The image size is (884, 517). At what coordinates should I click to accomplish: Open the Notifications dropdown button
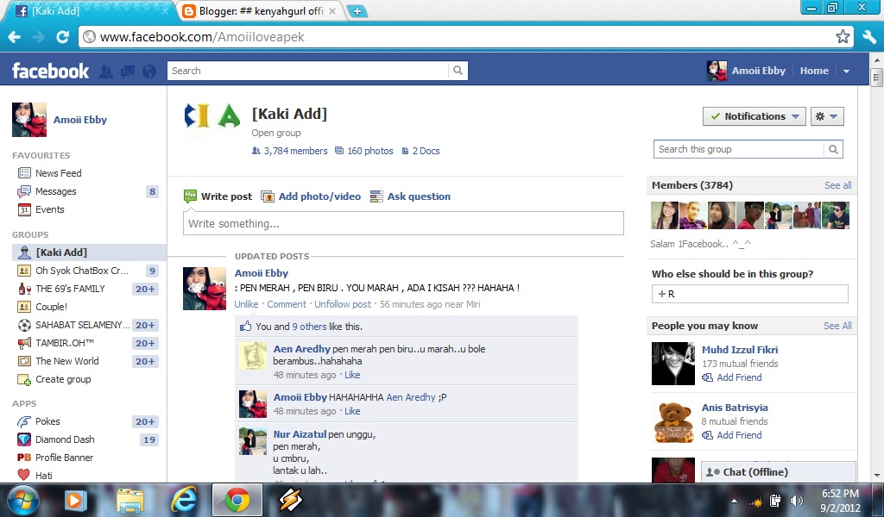point(755,116)
